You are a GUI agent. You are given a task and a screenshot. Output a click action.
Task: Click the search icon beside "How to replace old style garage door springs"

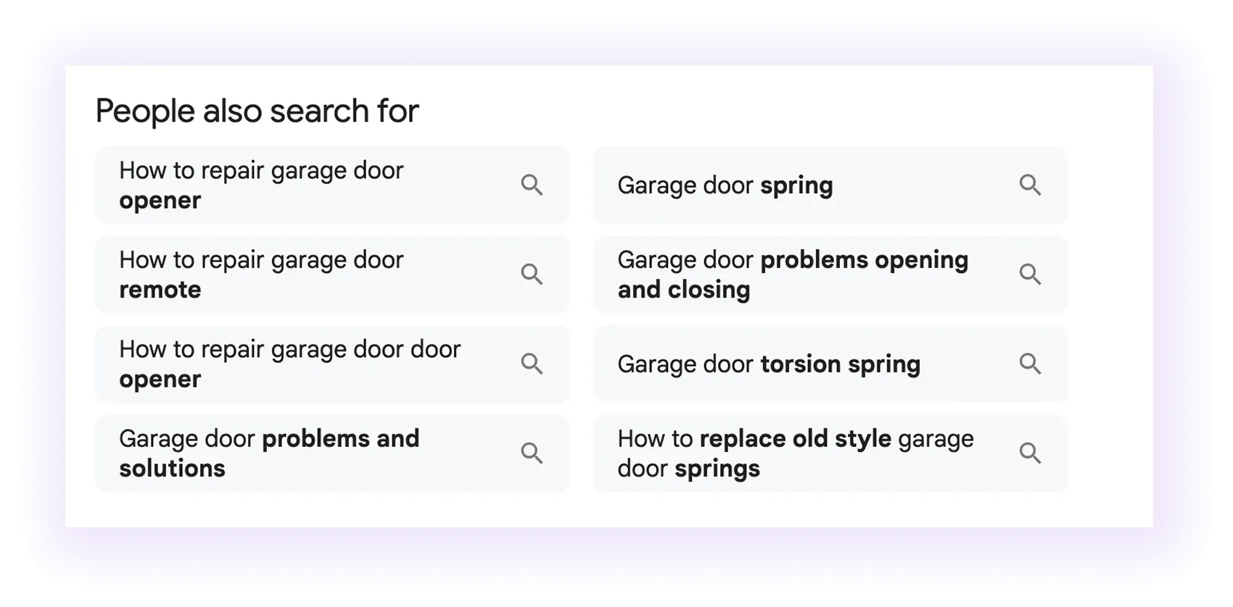tap(1030, 453)
